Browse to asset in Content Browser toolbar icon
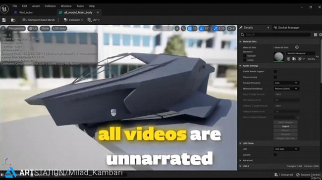Viewport: 322px width, 180px height. [13, 20]
